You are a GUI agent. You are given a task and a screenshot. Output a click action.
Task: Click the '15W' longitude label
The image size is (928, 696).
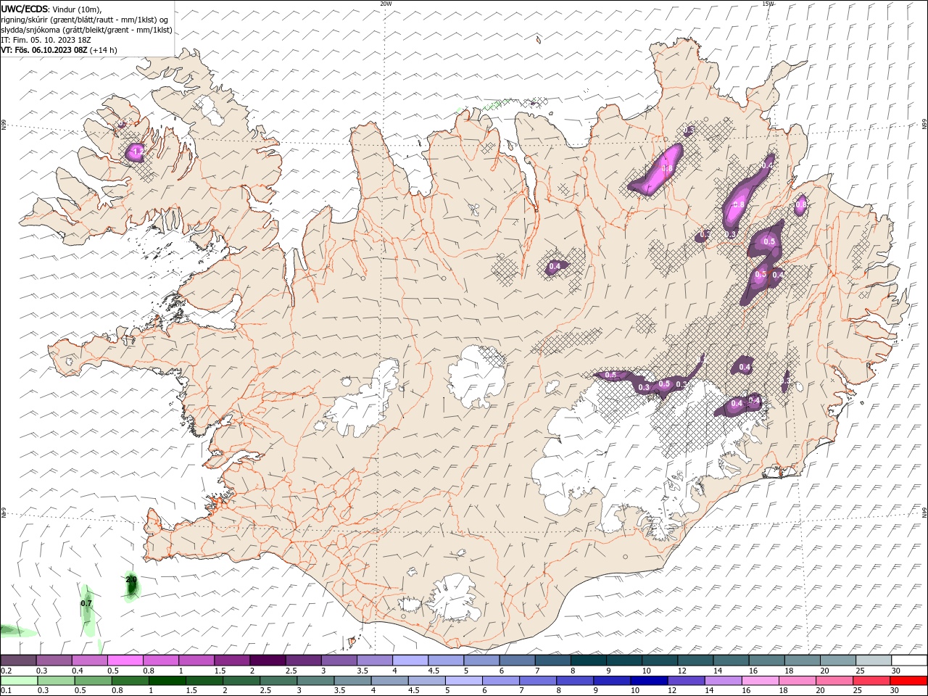[768, 4]
